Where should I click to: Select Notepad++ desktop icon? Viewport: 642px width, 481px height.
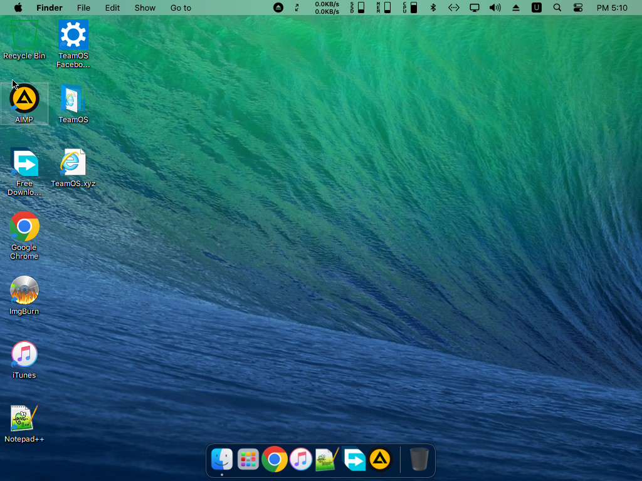24,424
